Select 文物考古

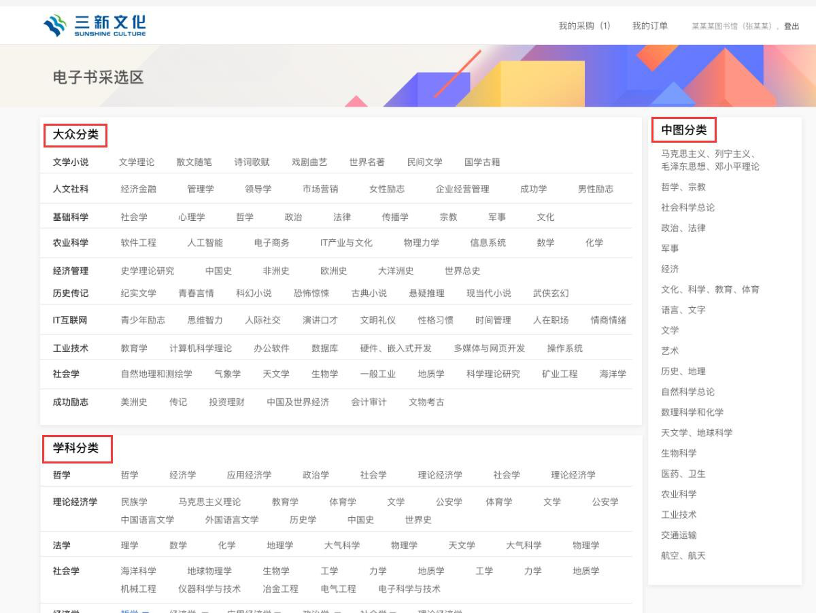click(x=426, y=402)
